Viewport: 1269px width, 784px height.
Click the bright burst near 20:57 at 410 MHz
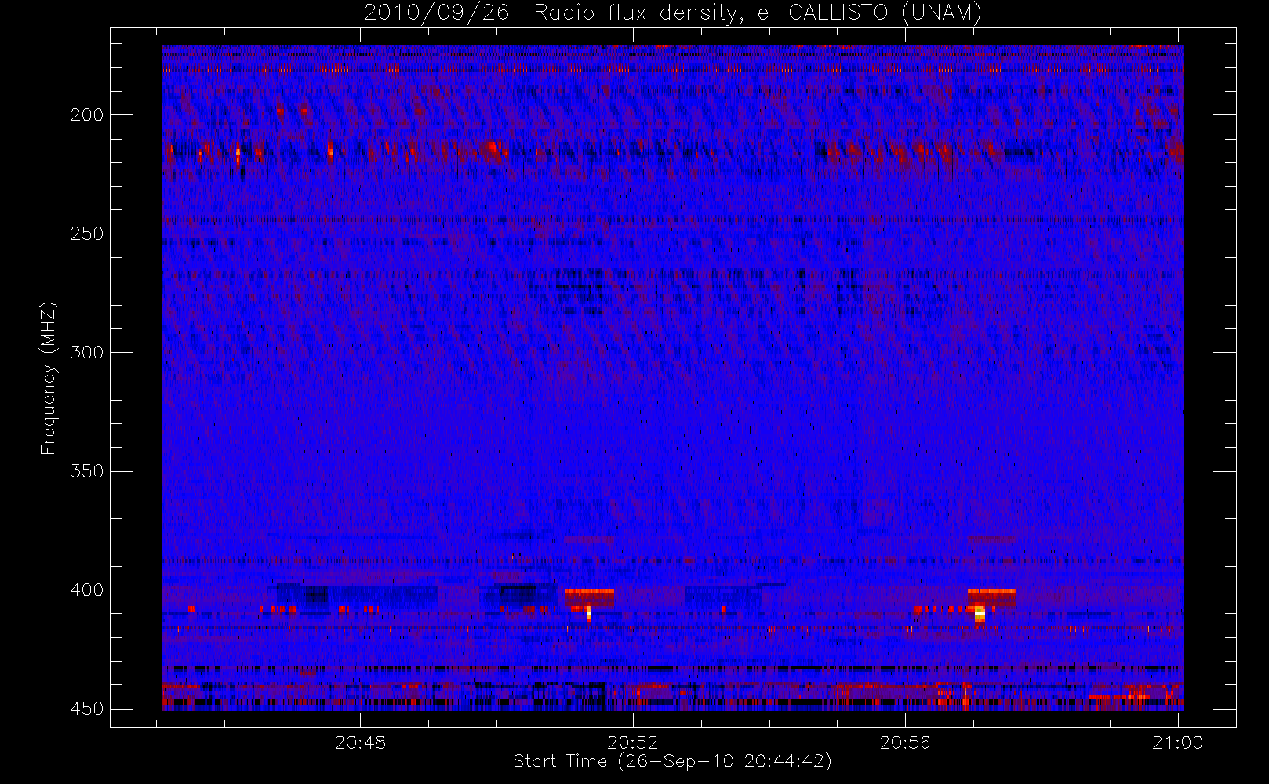pos(980,613)
